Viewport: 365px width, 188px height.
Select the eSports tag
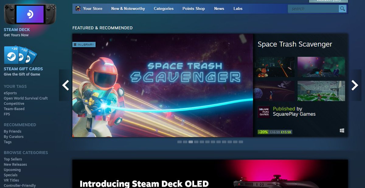pos(10,93)
